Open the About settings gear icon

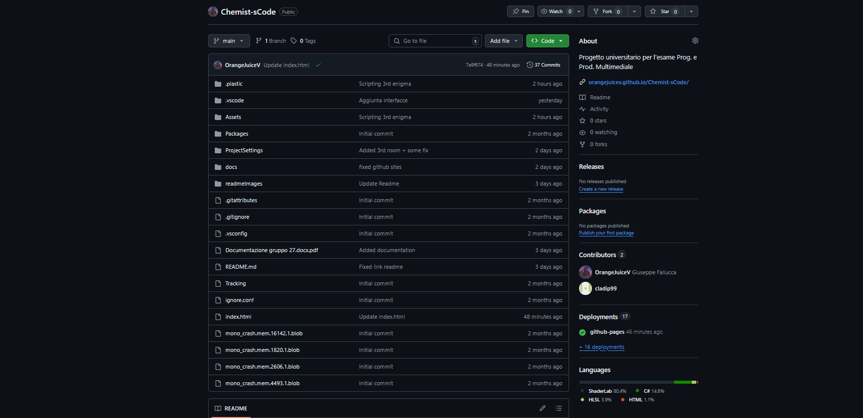(x=695, y=40)
